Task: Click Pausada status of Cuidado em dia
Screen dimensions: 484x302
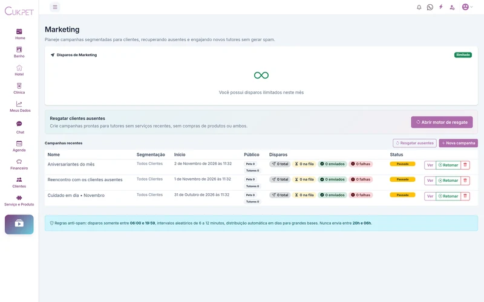Action: click(x=402, y=195)
